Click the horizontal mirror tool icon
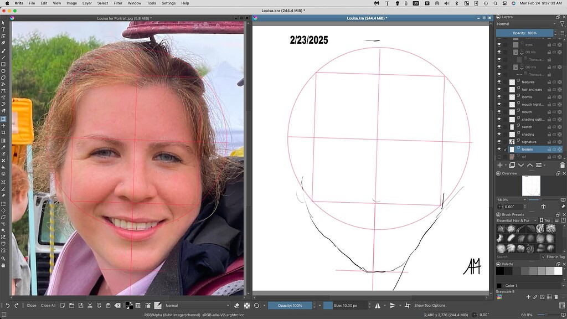The width and height of the screenshot is (567, 319). (x=378, y=305)
